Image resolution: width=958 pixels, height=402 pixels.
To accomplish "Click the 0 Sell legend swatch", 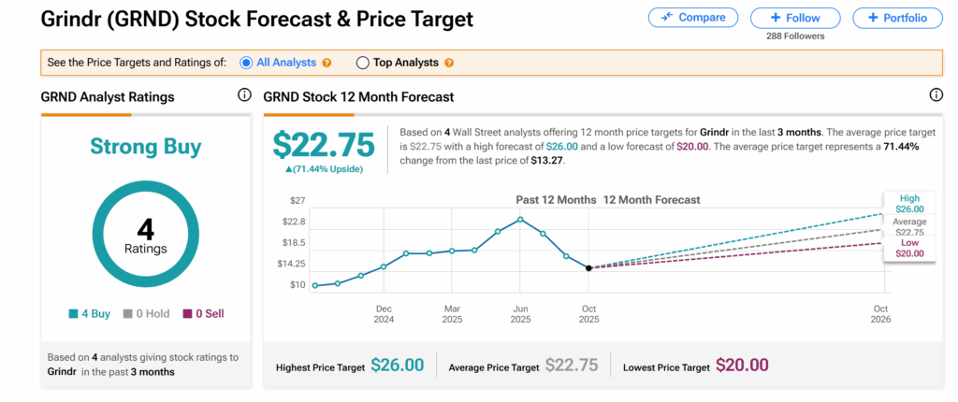I will 187,314.
